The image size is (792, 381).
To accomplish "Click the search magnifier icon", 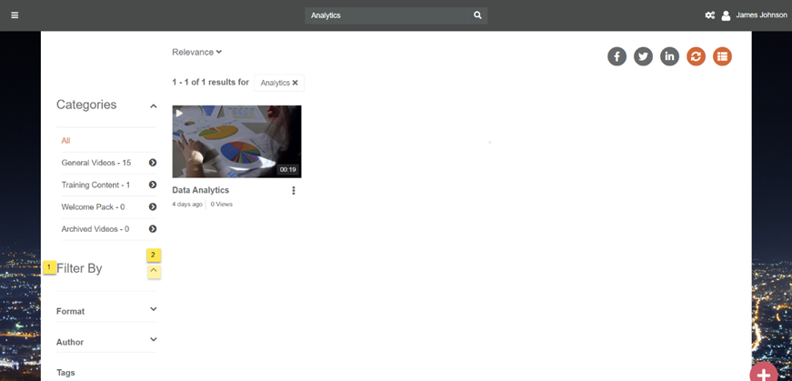I will (477, 15).
